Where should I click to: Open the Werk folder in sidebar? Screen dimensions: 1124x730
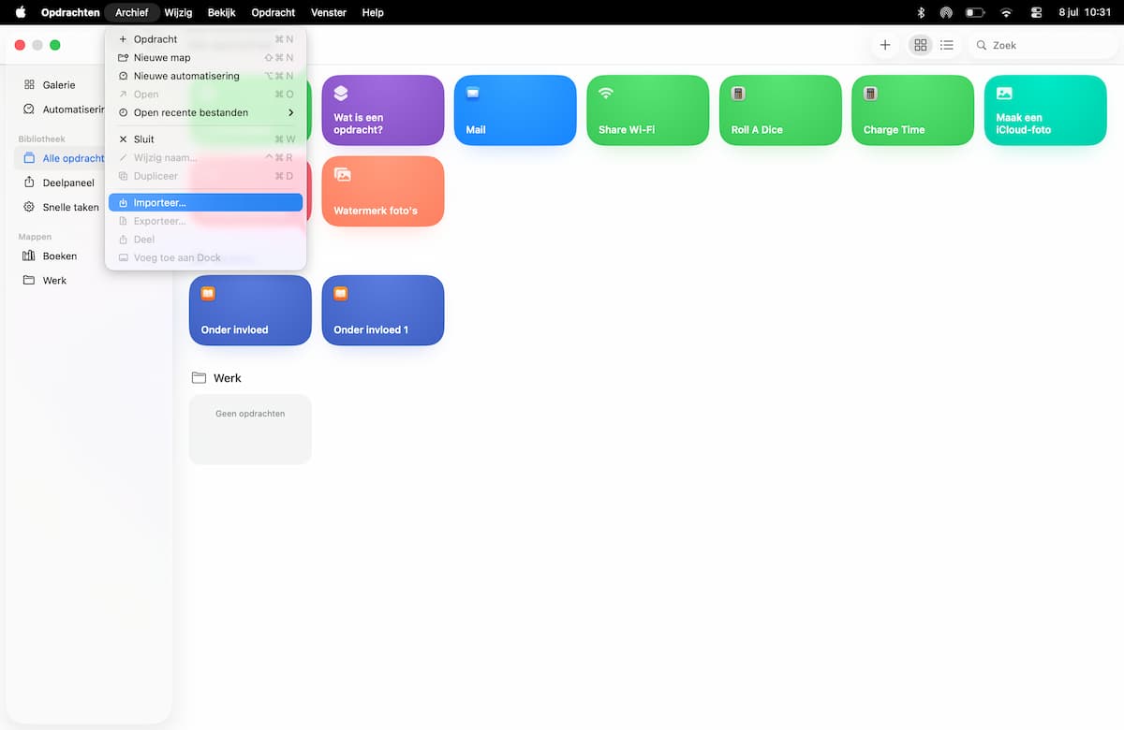(54, 280)
